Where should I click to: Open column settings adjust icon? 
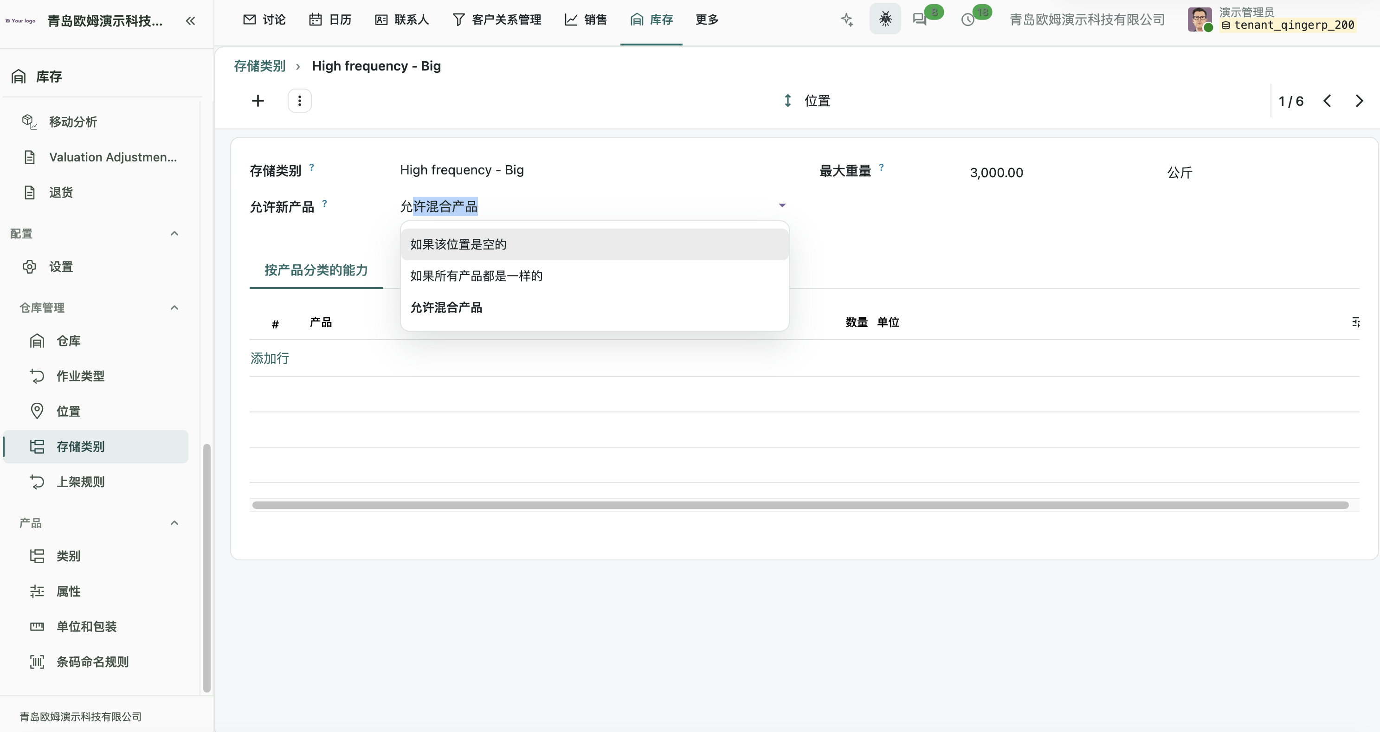pyautogui.click(x=1355, y=322)
